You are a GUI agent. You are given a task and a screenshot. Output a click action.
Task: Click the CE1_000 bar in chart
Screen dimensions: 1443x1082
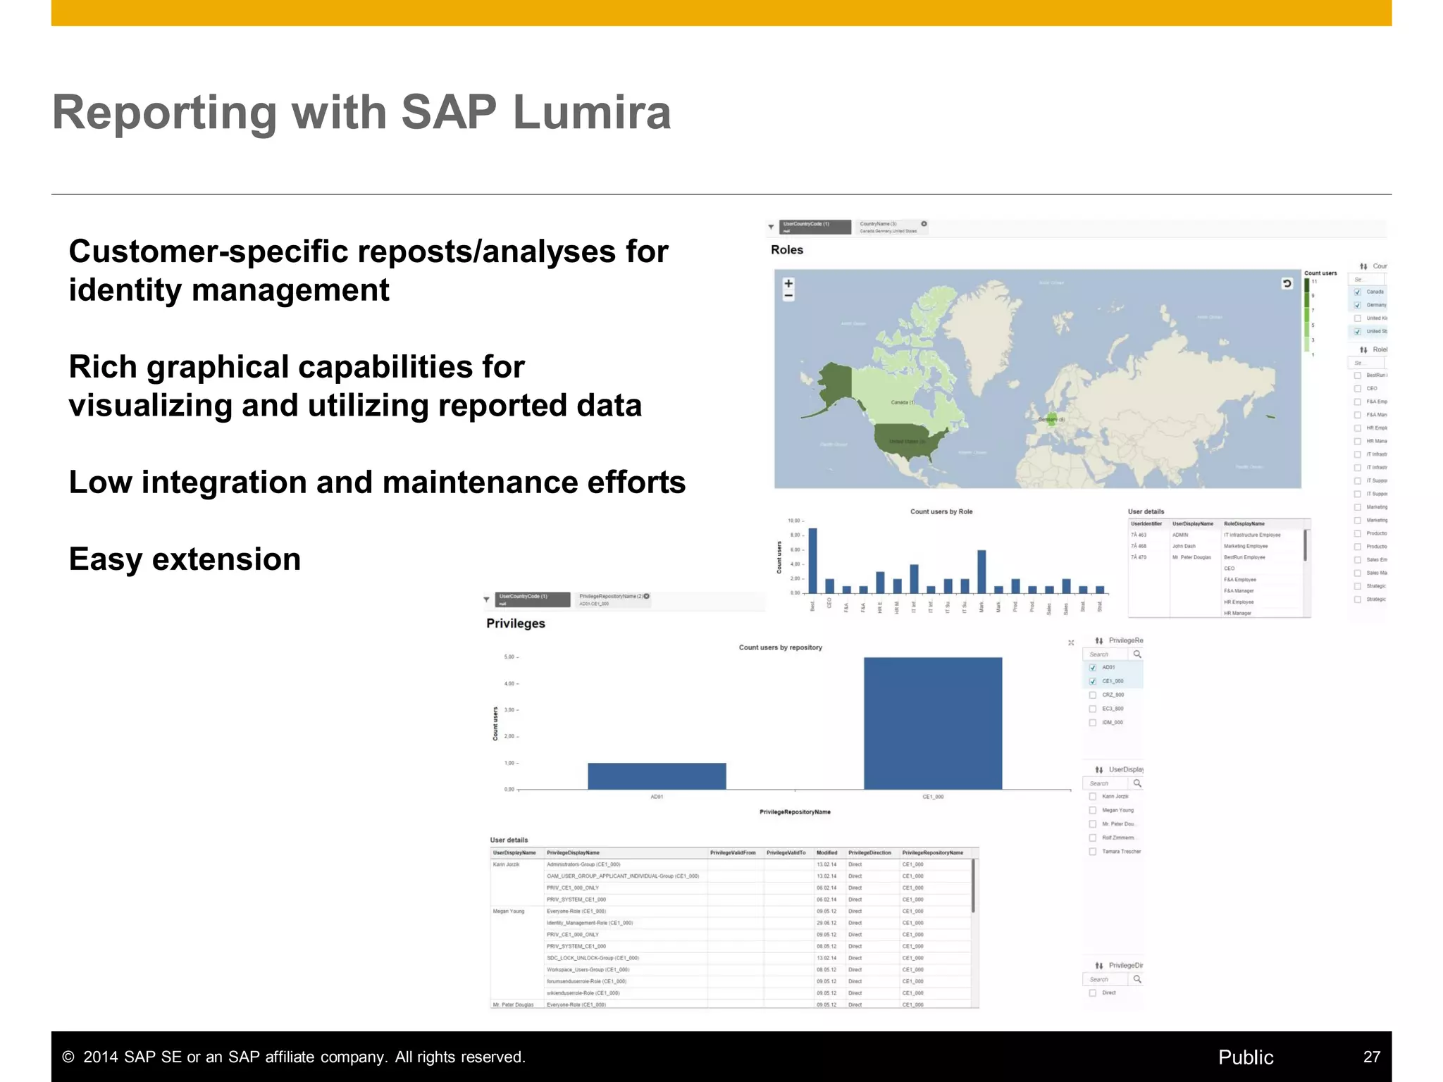click(x=932, y=723)
